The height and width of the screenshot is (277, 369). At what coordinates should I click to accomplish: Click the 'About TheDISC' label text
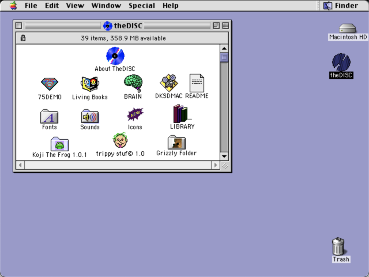coord(115,69)
